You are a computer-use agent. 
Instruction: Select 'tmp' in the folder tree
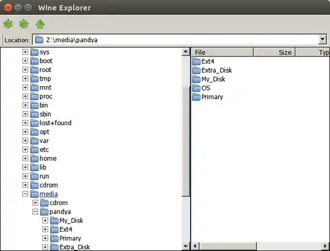pos(45,79)
